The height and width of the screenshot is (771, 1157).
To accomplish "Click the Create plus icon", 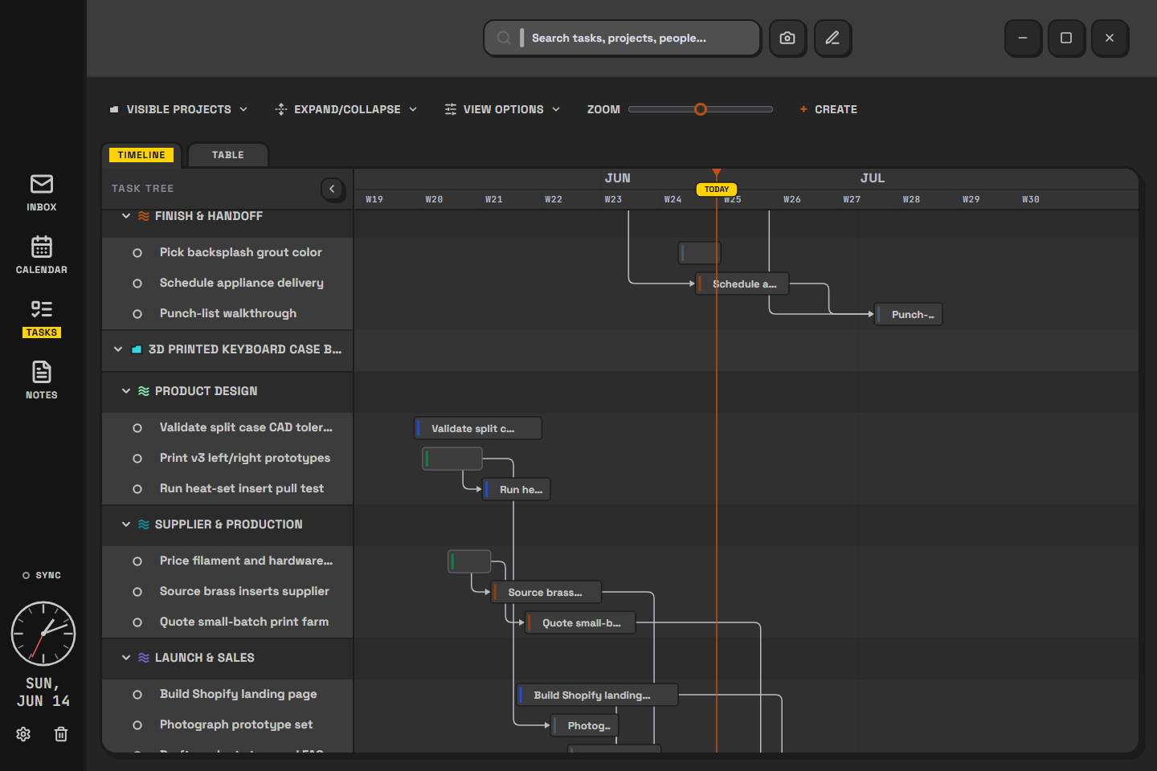I will [x=803, y=109].
